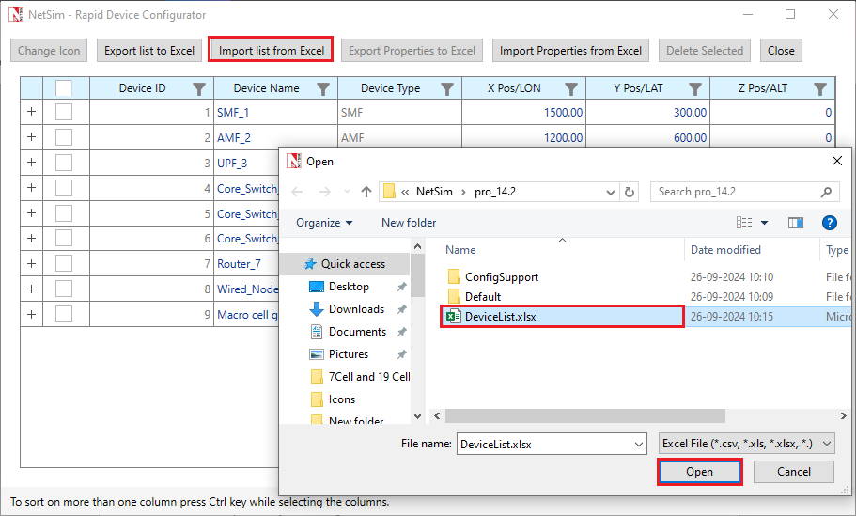Go back in the Open dialog

point(298,192)
